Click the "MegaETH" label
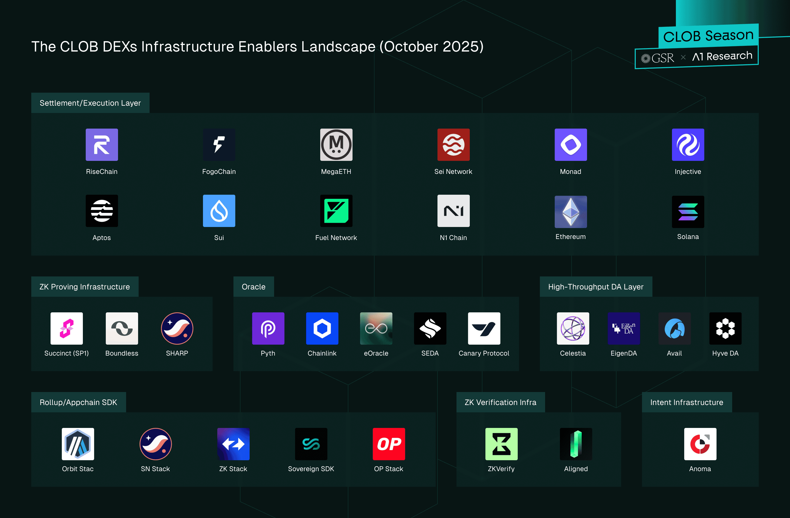Image resolution: width=790 pixels, height=518 pixels. coord(336,172)
